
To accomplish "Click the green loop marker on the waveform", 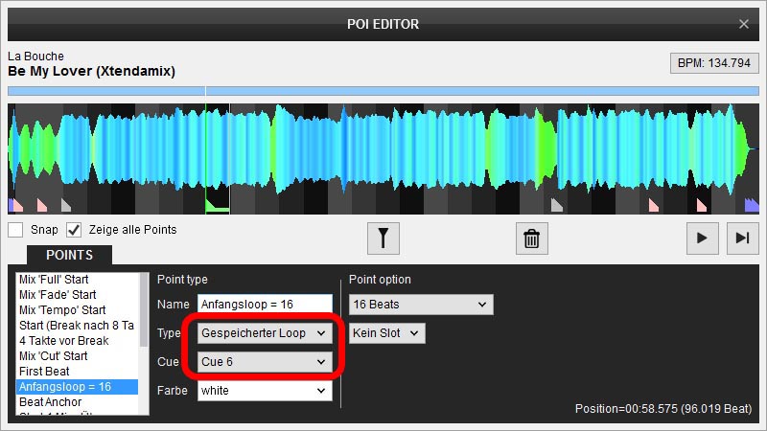I will 218,206.
